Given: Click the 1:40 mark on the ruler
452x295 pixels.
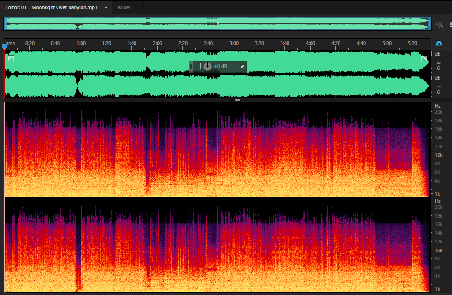Looking at the screenshot, I should 132,43.
